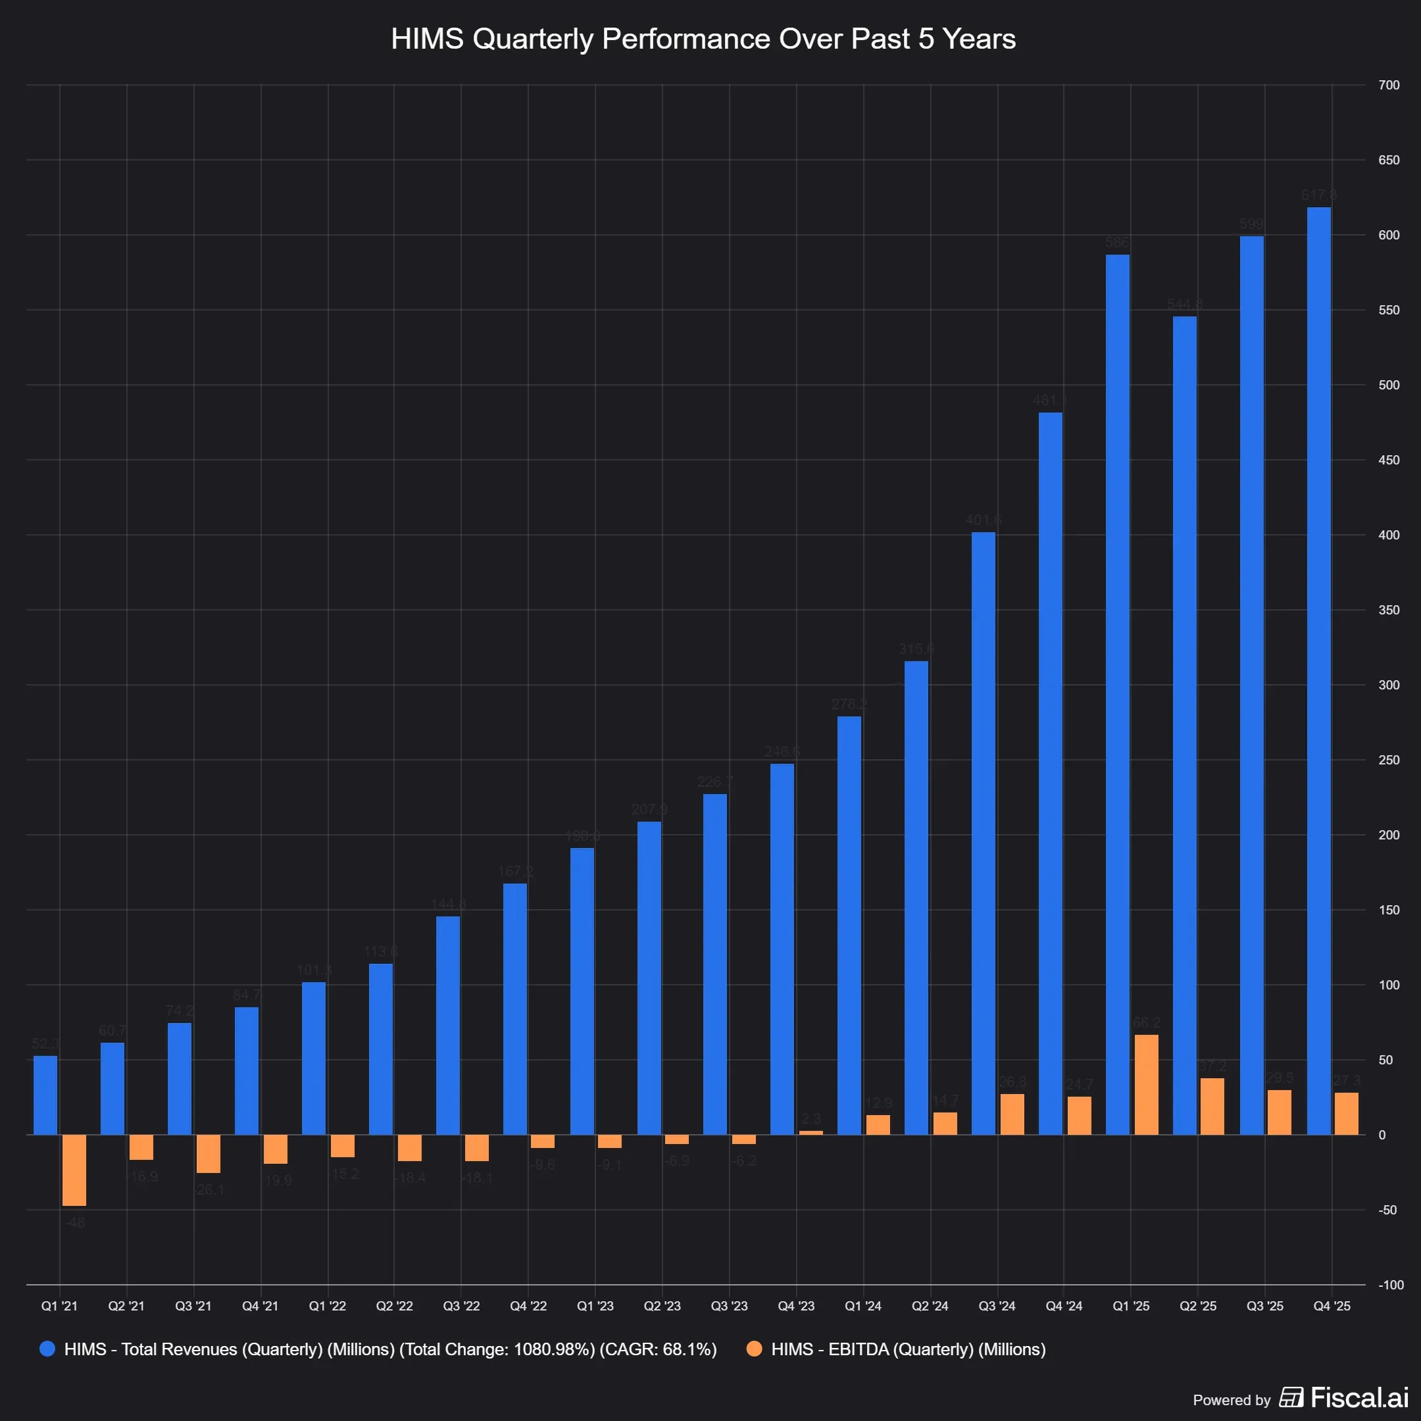1421x1421 pixels.
Task: Click the 278.2 data label above Q1 '24
Action: tap(849, 704)
